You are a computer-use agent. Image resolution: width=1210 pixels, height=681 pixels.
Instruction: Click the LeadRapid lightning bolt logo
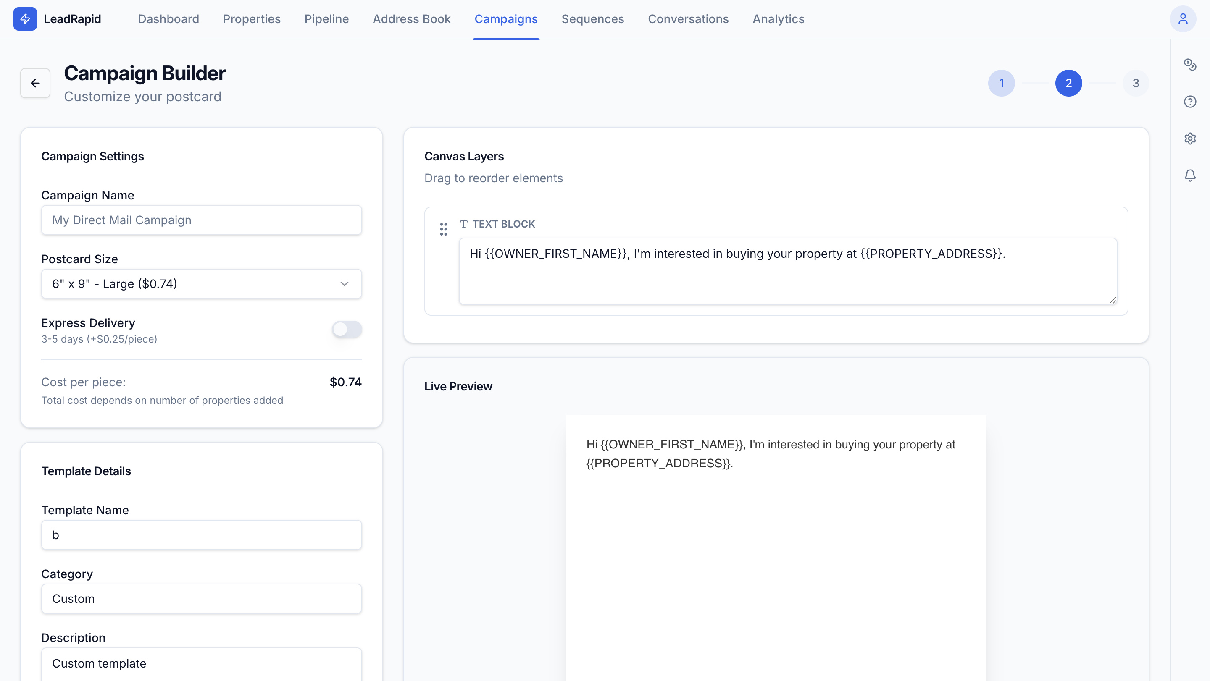click(x=25, y=19)
